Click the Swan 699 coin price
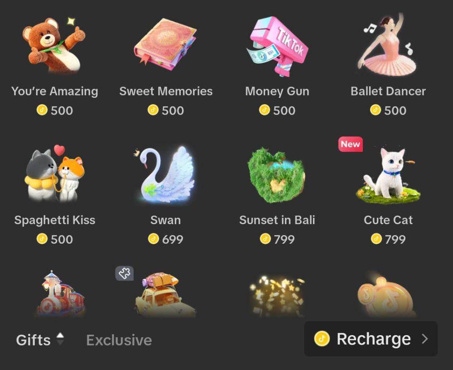This screenshot has height=370, width=453. (x=165, y=239)
